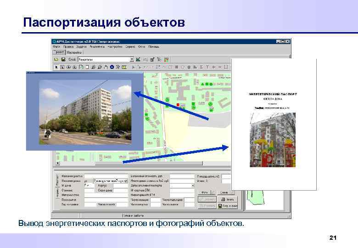Click the Печать print button
This screenshot has width=358, height=248.
[228, 199]
